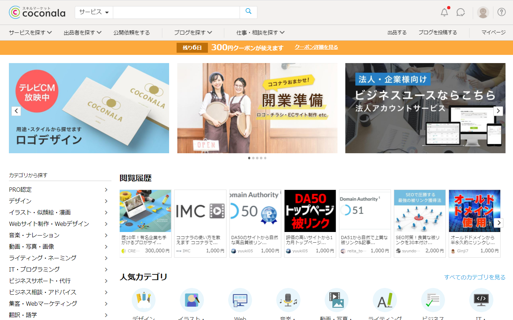This screenshot has width=513, height=320.
Task: Select the IT programming code icon
Action: point(481,300)
